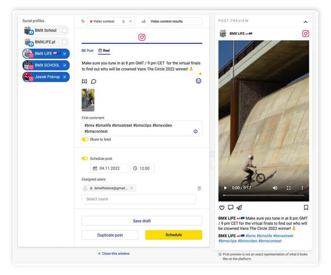
Task: Click the emoji picker in post text
Action: [198, 81]
